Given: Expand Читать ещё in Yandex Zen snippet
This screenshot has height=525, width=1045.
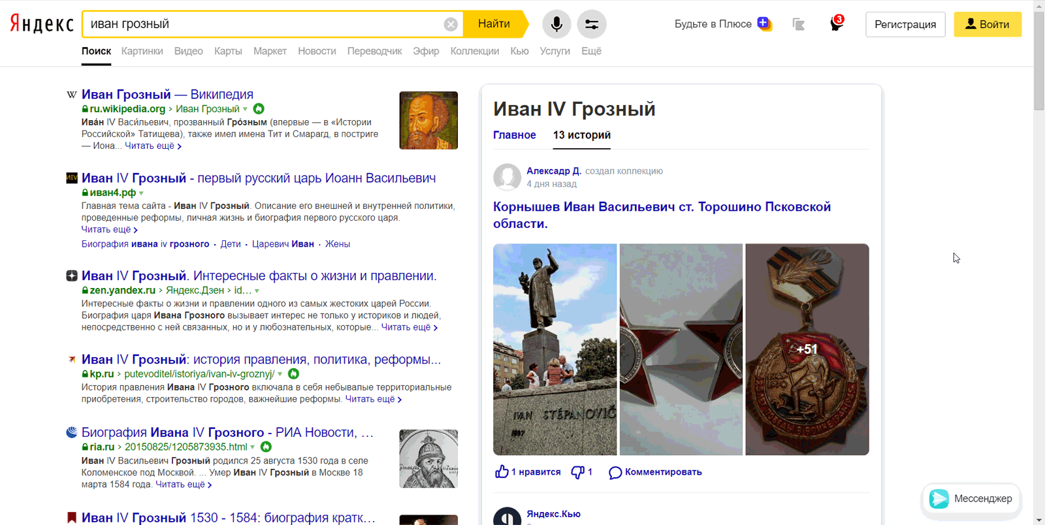Looking at the screenshot, I should click(410, 327).
